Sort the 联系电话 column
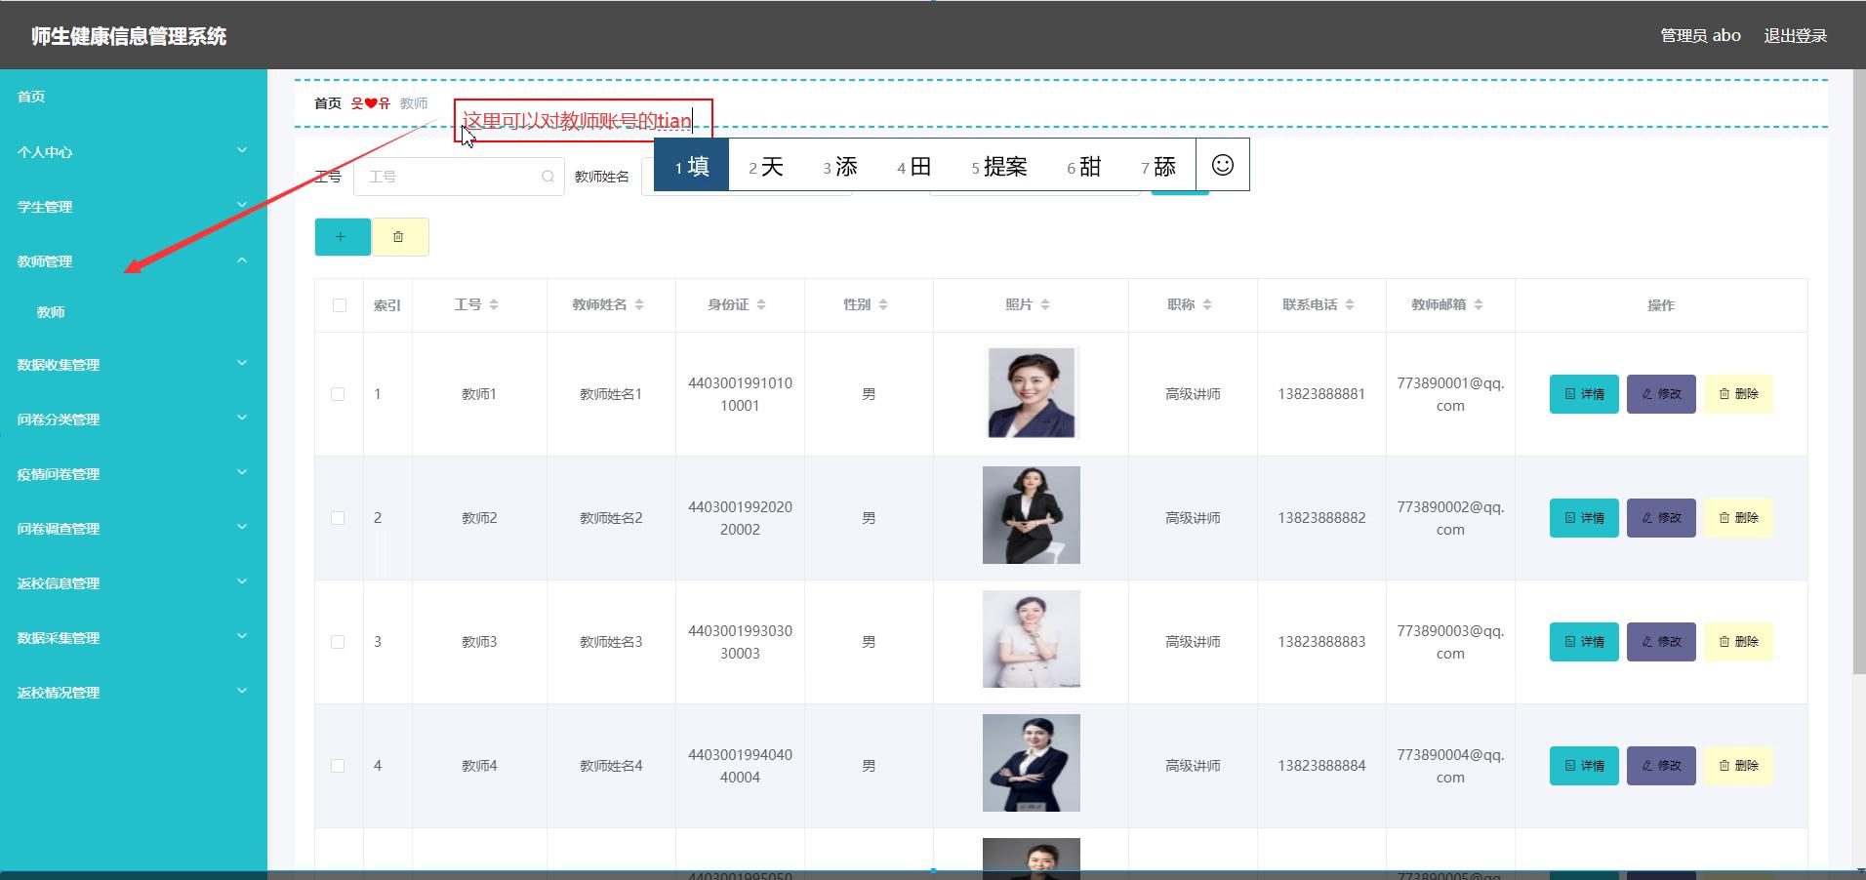The height and width of the screenshot is (880, 1866). pos(1350,305)
